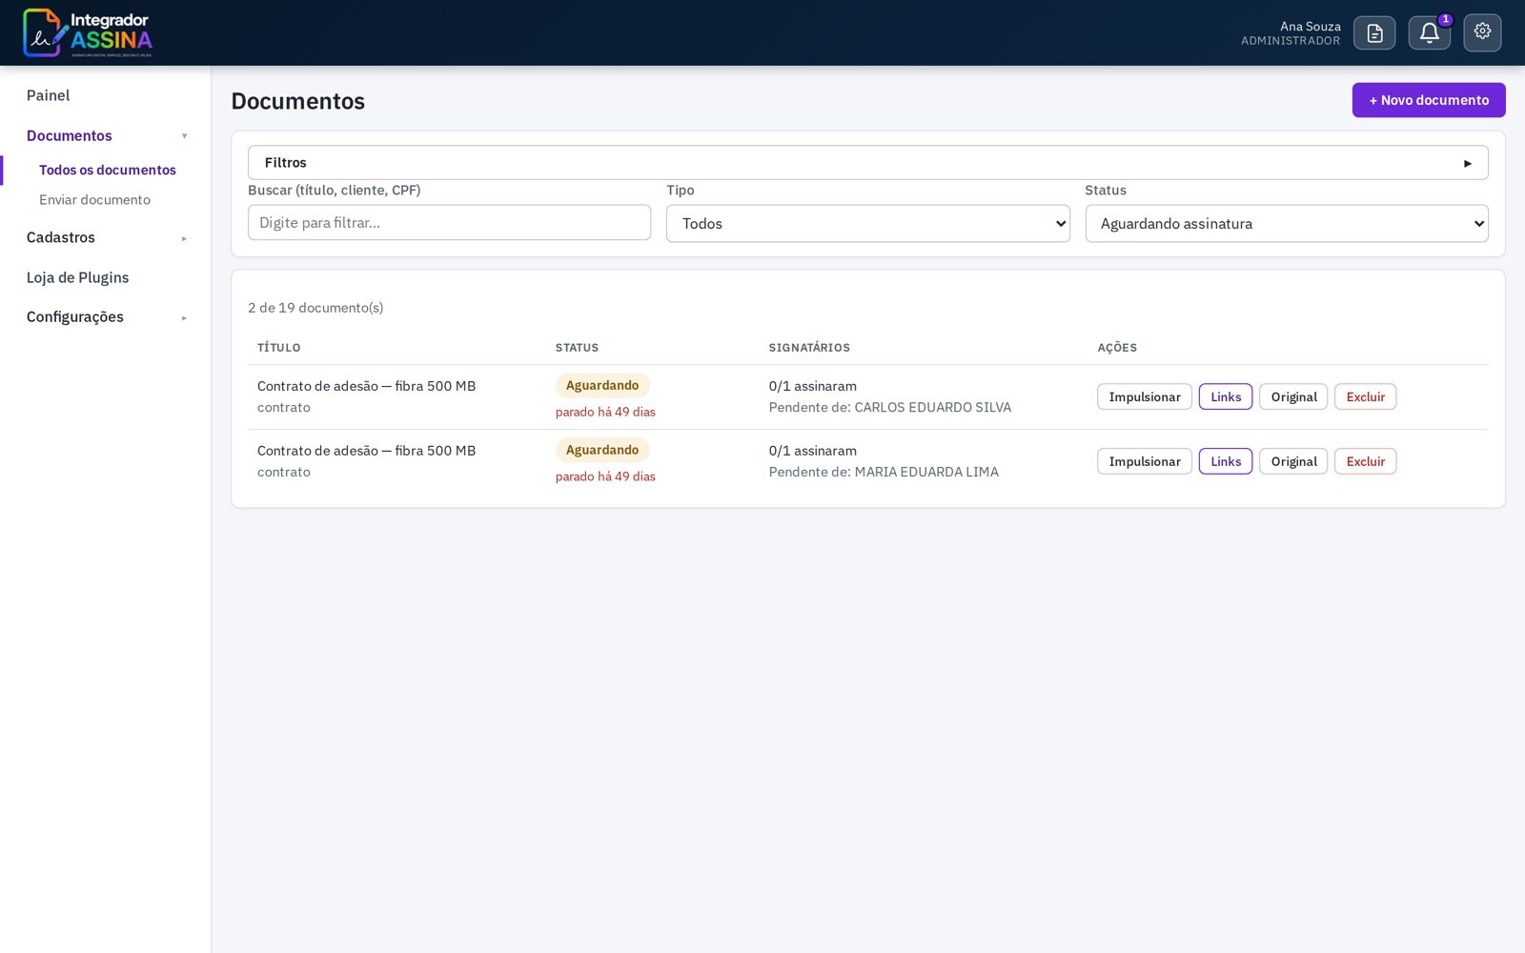Click Original for Maria Eduarda Lima's contract
Viewport: 1525px width, 953px height.
pos(1293,461)
